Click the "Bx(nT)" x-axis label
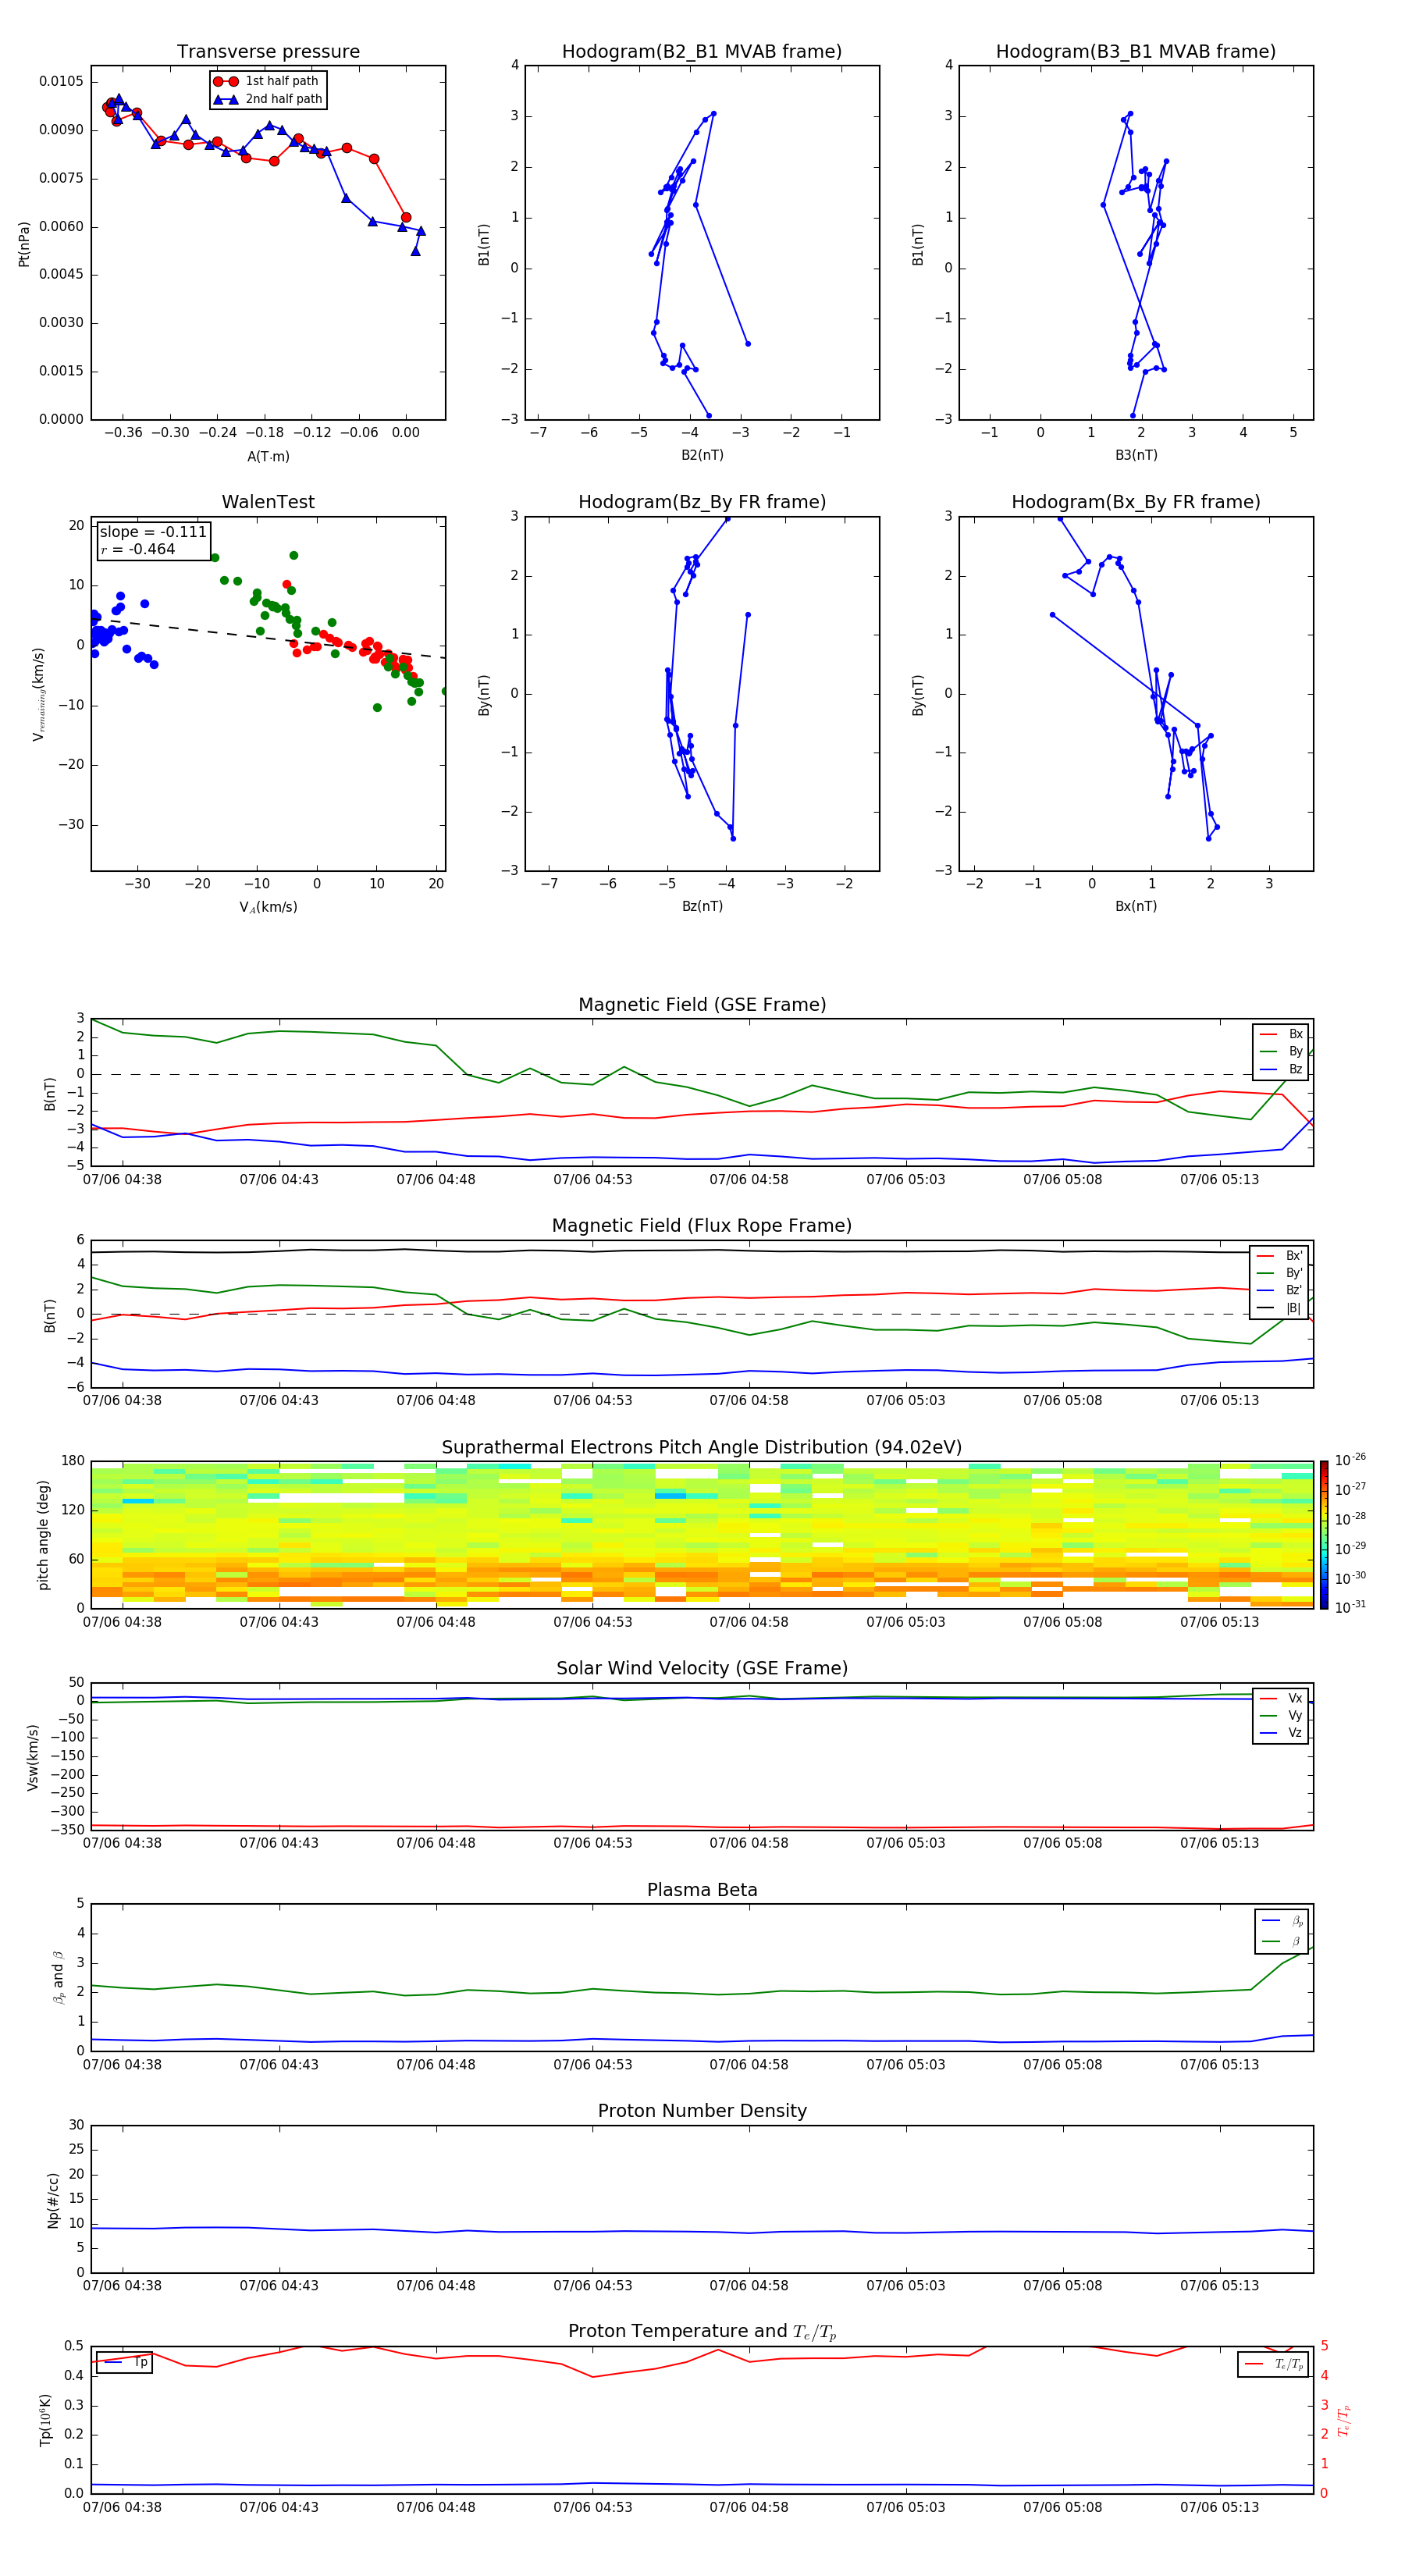Image resolution: width=1405 pixels, height=2576 pixels. click(1136, 906)
